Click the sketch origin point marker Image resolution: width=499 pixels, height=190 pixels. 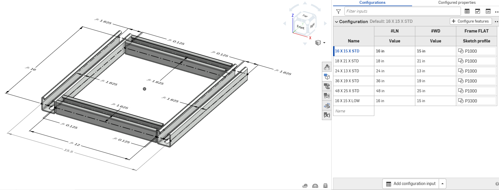pos(144,89)
